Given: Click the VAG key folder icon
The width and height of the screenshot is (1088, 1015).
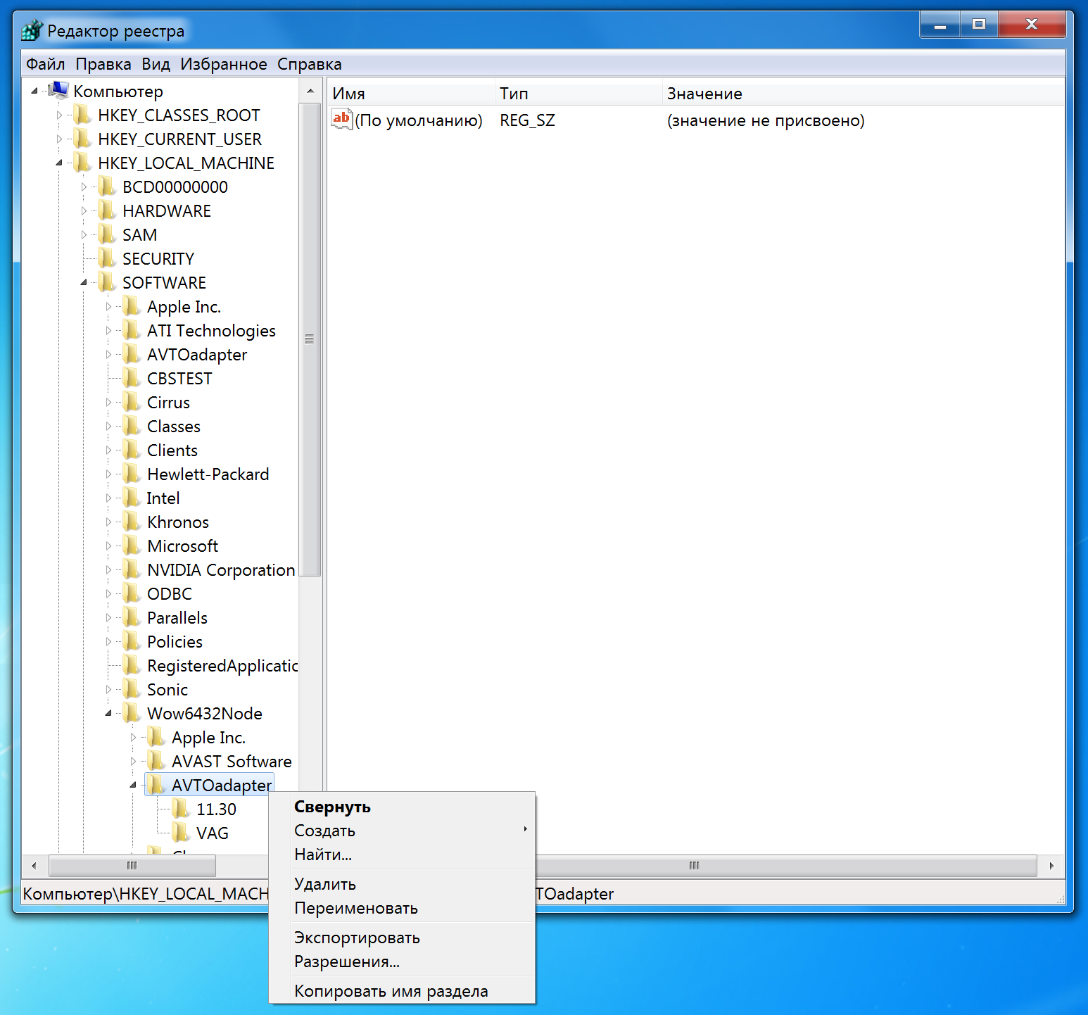Looking at the screenshot, I should click(180, 832).
